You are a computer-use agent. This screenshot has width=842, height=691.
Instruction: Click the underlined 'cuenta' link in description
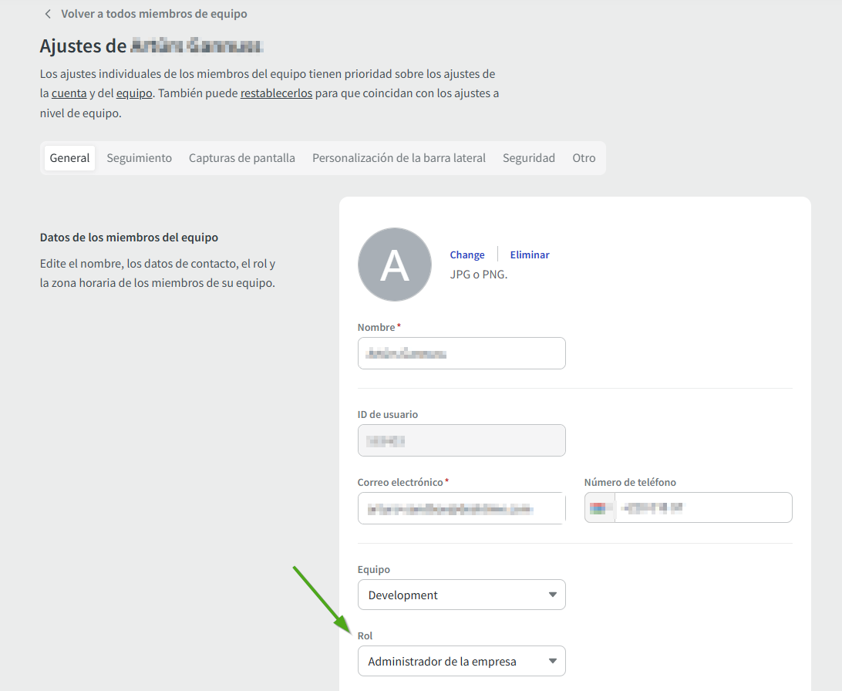69,93
